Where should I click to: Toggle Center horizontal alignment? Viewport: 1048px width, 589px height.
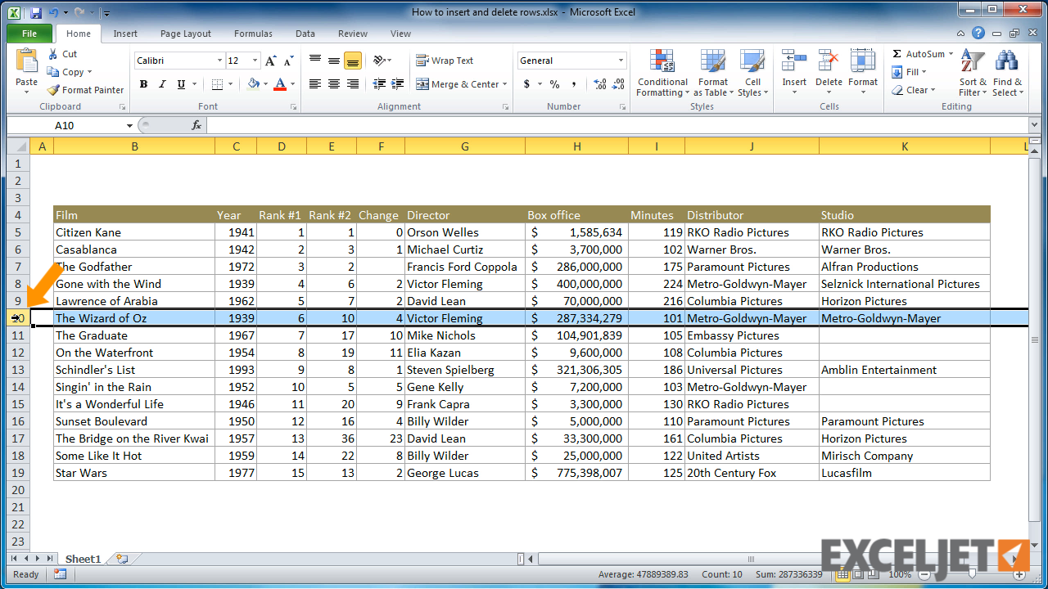(334, 84)
